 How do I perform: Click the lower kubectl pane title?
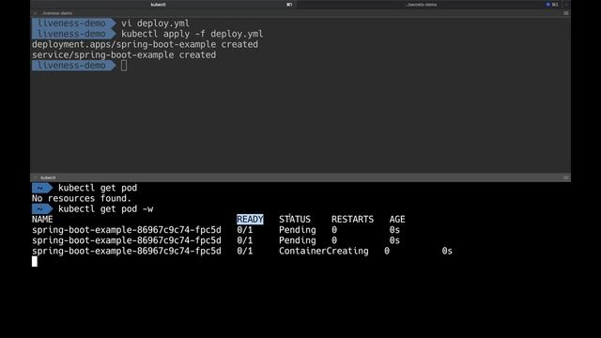[48, 177]
